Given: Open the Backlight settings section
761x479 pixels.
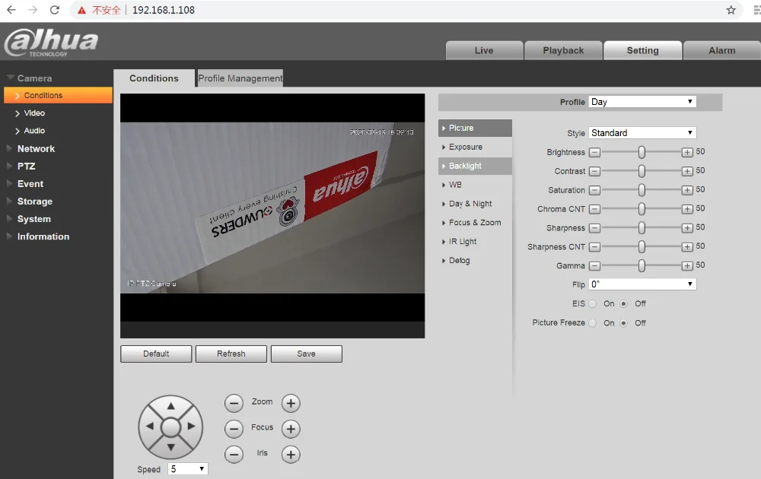Looking at the screenshot, I should pos(475,166).
